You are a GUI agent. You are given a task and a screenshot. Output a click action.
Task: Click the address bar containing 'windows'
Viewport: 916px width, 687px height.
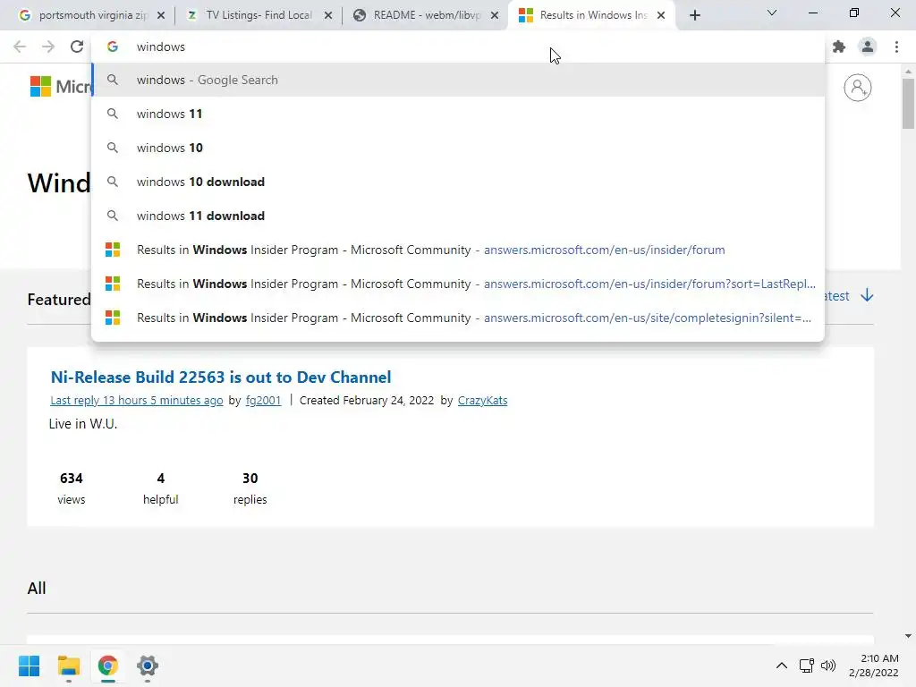[458, 47]
